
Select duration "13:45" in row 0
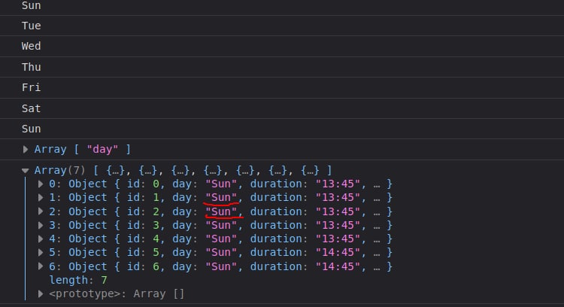click(338, 184)
